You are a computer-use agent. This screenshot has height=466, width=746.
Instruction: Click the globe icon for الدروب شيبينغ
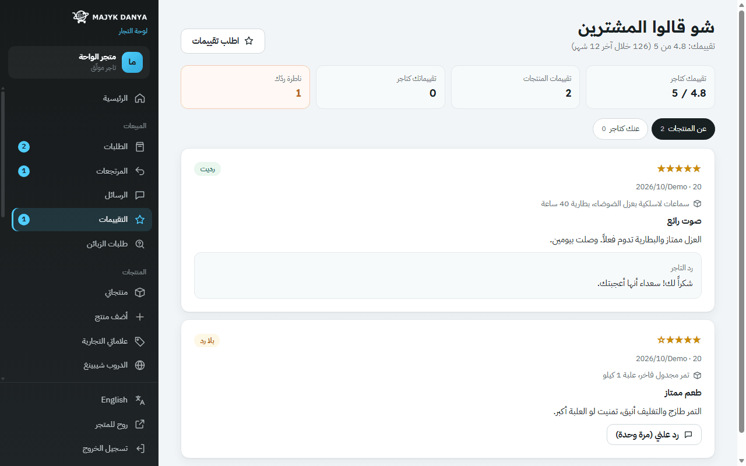pos(140,365)
